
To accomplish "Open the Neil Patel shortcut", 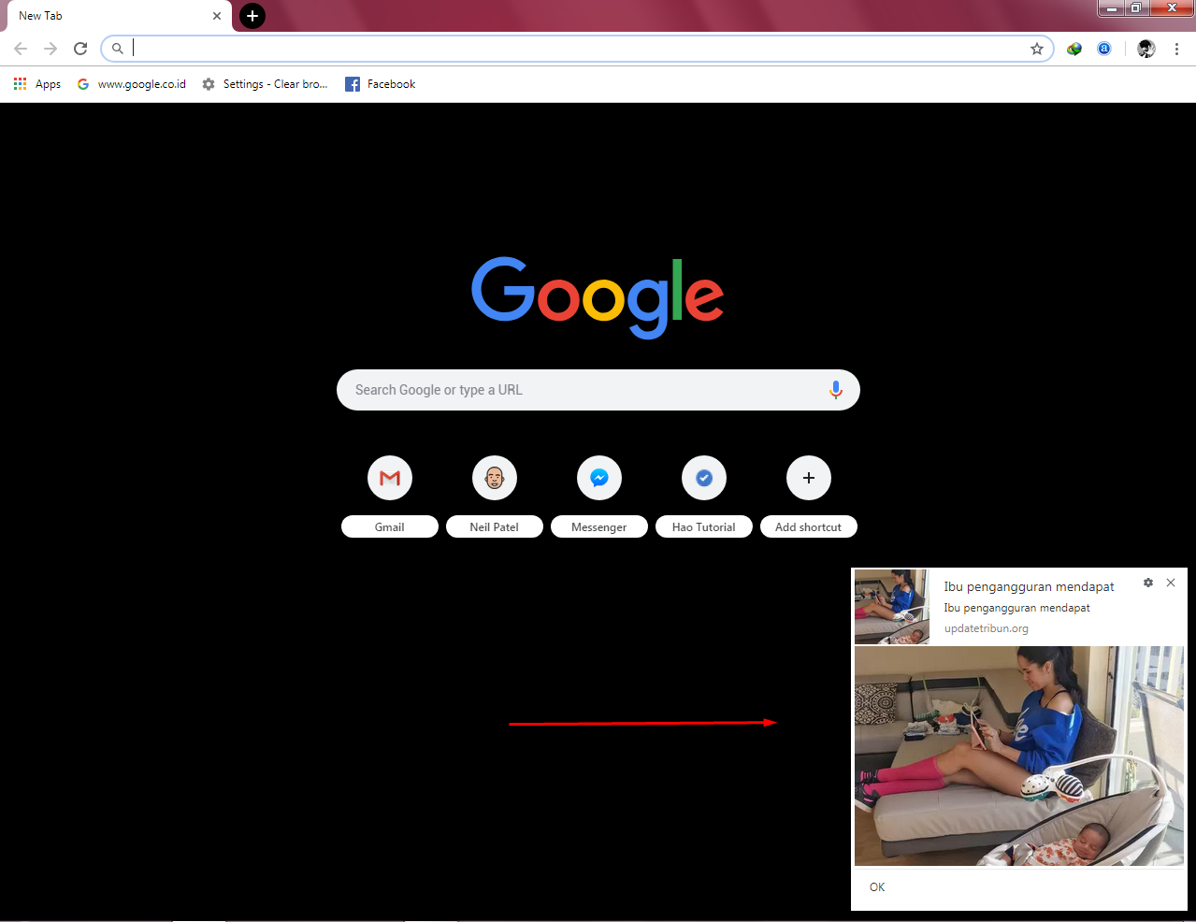I will point(494,478).
